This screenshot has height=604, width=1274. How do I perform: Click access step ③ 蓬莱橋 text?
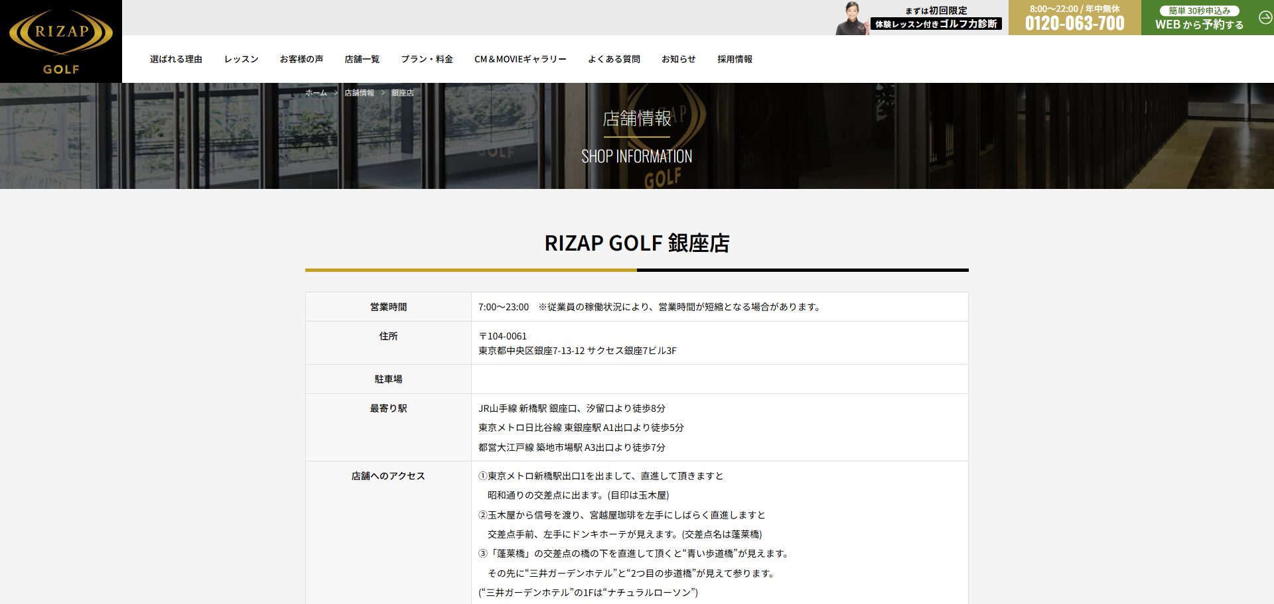click(x=634, y=554)
